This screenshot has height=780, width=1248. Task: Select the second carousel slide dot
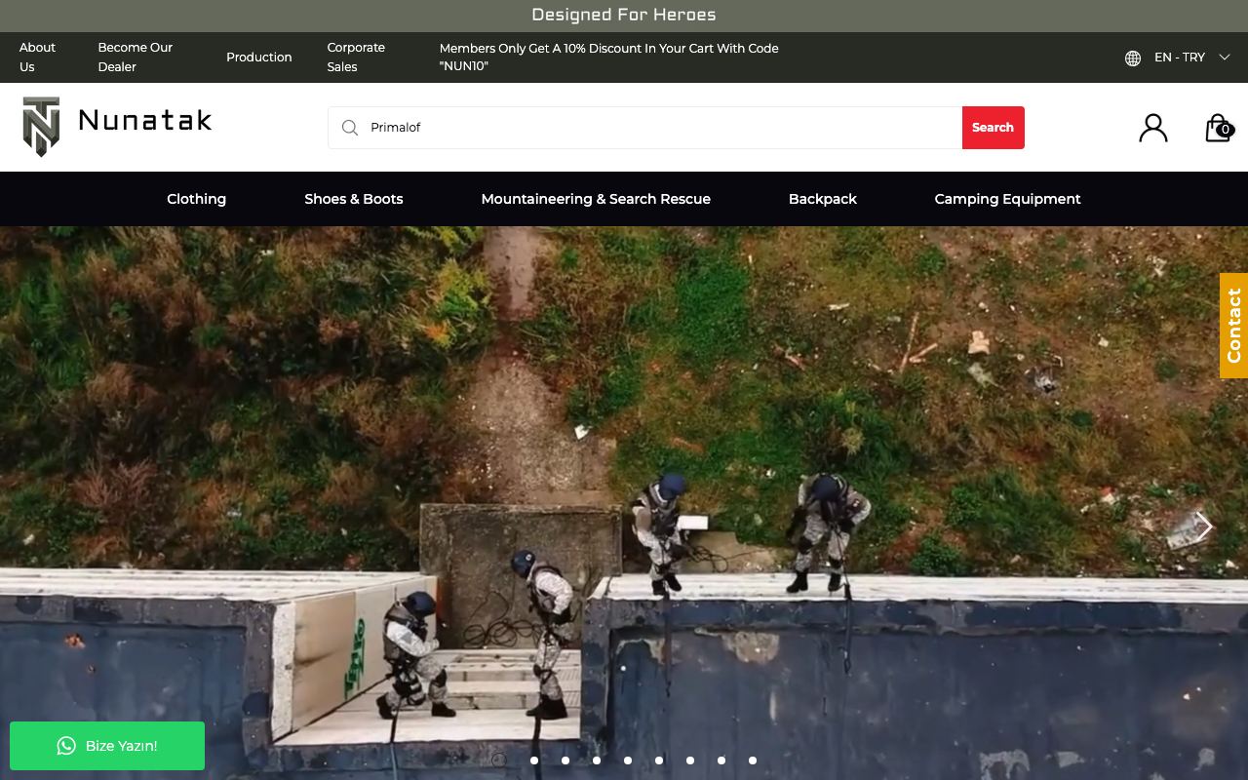(534, 760)
